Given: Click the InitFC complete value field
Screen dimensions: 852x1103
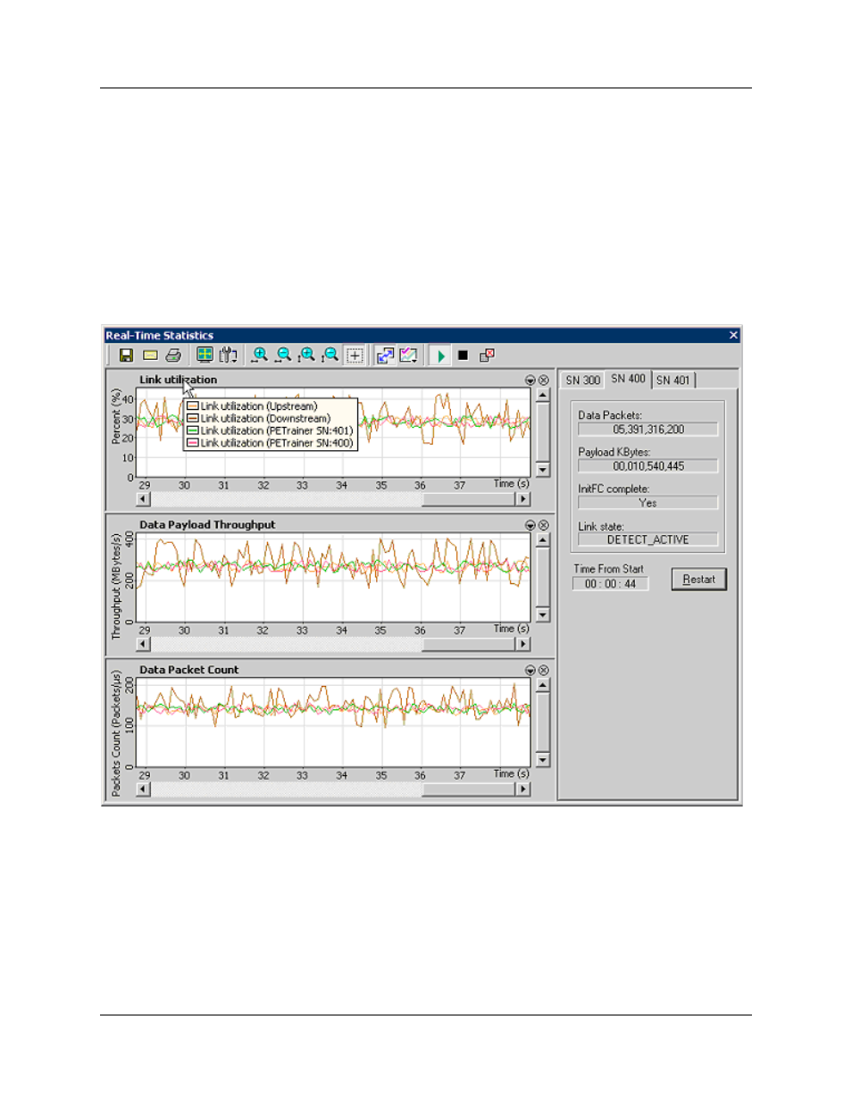Looking at the screenshot, I should 648,503.
